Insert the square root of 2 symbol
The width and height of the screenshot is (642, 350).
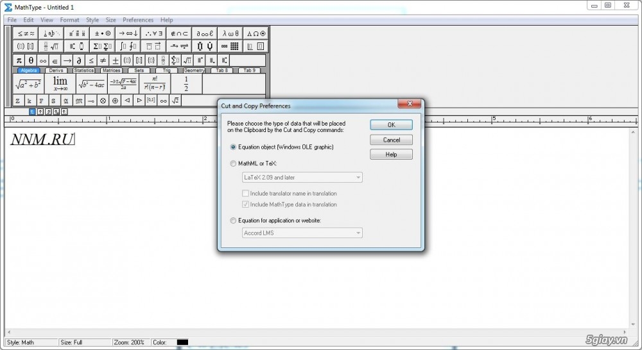coord(175,101)
